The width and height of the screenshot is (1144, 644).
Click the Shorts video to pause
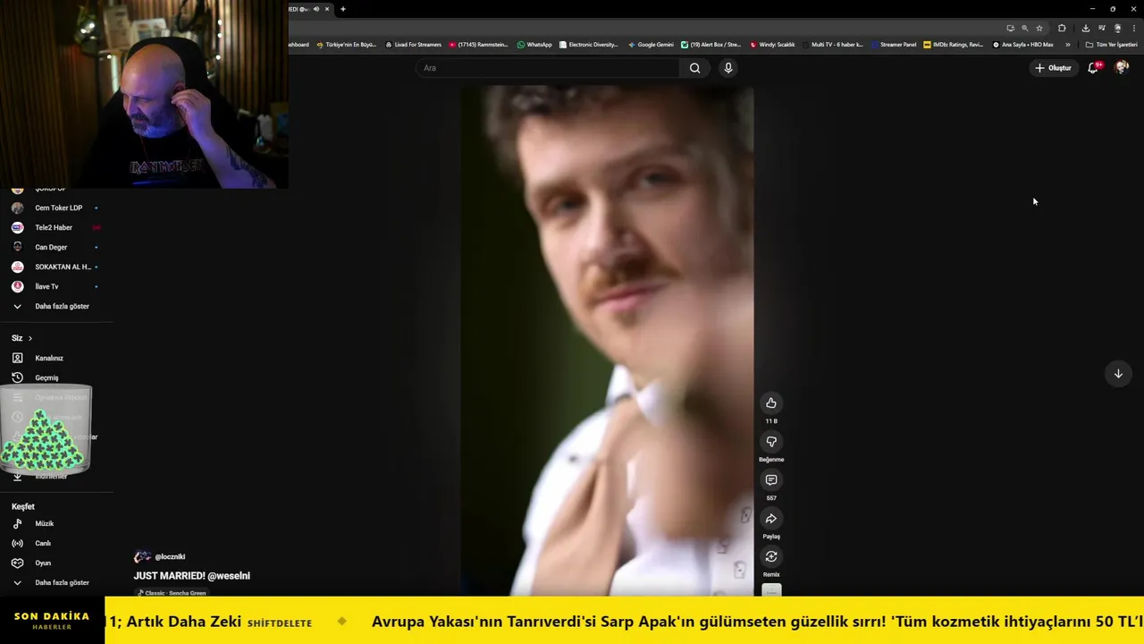[607, 340]
